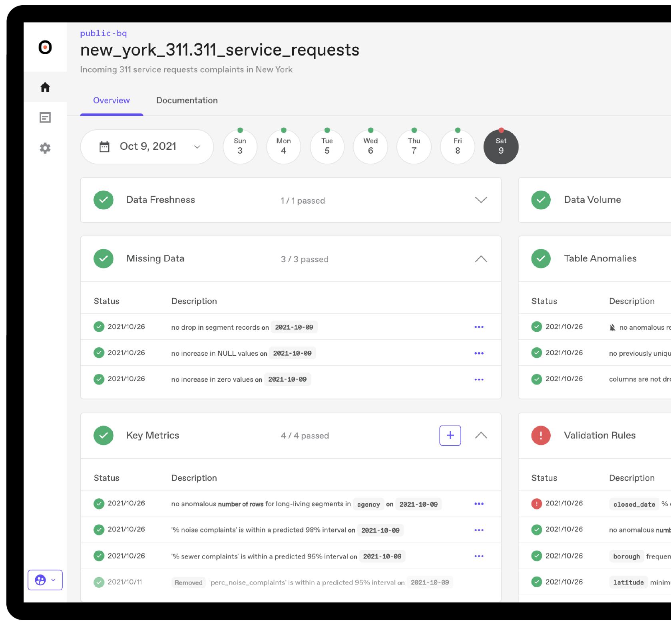The height and width of the screenshot is (628, 671).
Task: Open the user account menu
Action: (x=45, y=580)
